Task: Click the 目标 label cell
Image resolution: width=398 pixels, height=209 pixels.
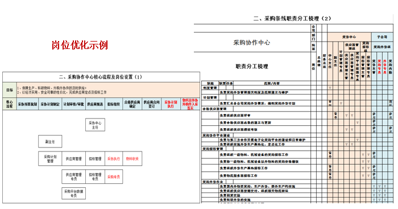Action: [10, 90]
